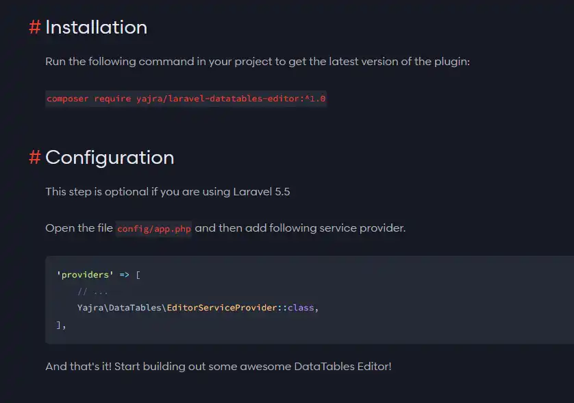Viewport: 574px width, 403px height.
Task: Click the # anchor beside Installation heading
Action: [35, 27]
